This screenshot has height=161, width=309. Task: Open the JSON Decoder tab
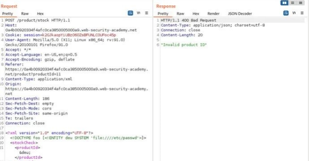point(240,13)
